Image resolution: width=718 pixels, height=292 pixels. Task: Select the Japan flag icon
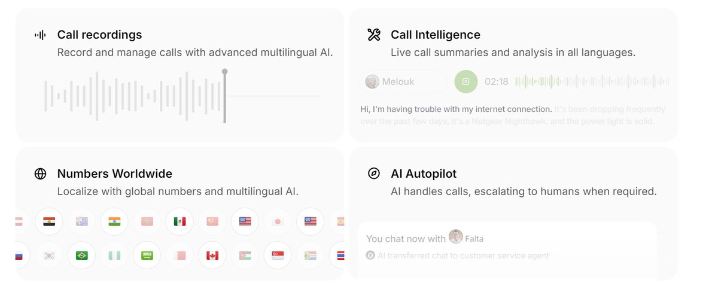pos(277,222)
